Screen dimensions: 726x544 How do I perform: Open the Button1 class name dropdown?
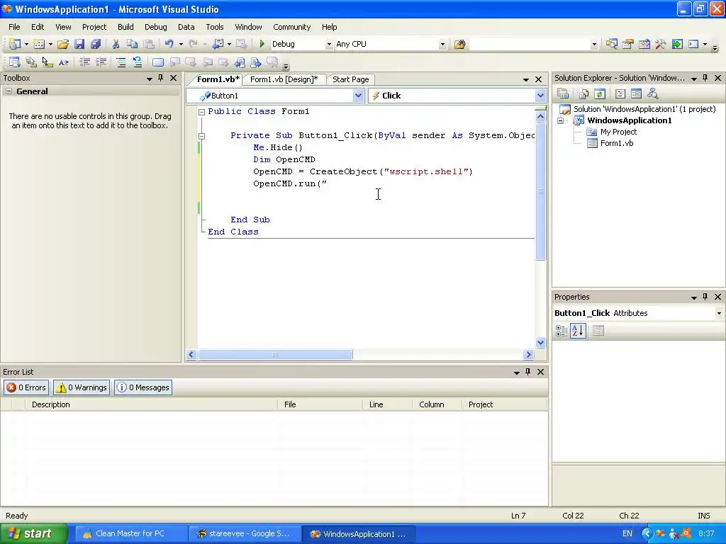point(358,96)
